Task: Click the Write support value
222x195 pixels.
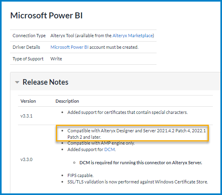Action: (56, 59)
